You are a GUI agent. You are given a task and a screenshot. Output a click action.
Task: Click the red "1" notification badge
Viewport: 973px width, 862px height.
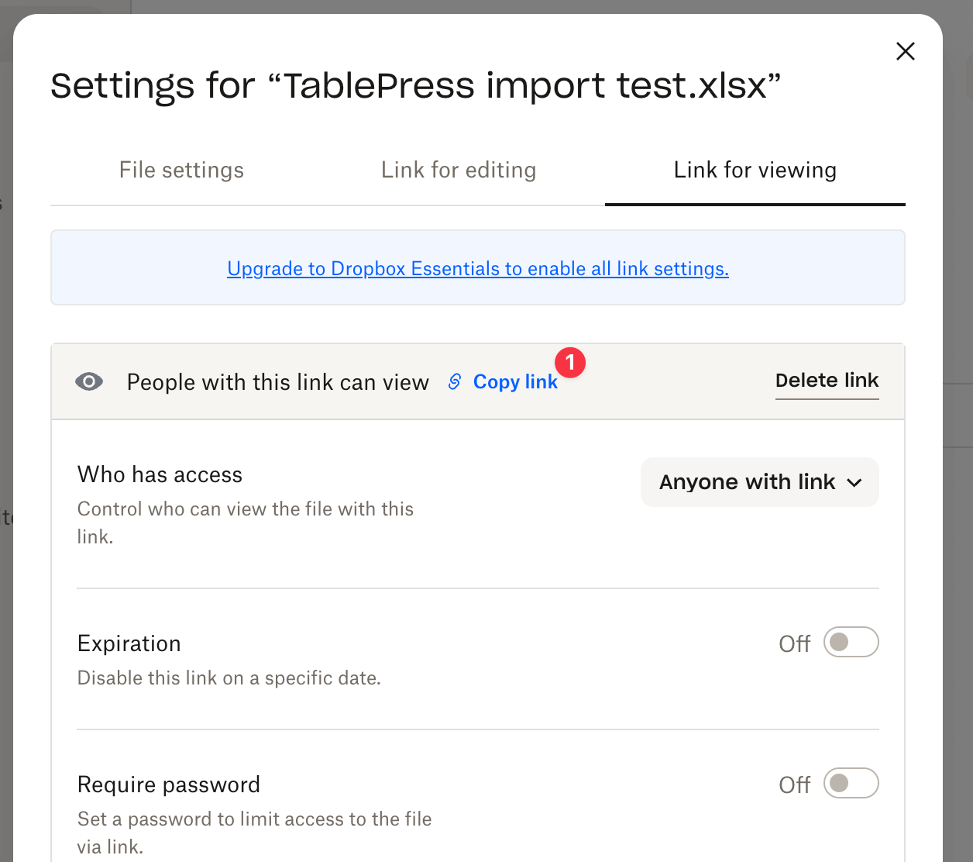tap(571, 363)
